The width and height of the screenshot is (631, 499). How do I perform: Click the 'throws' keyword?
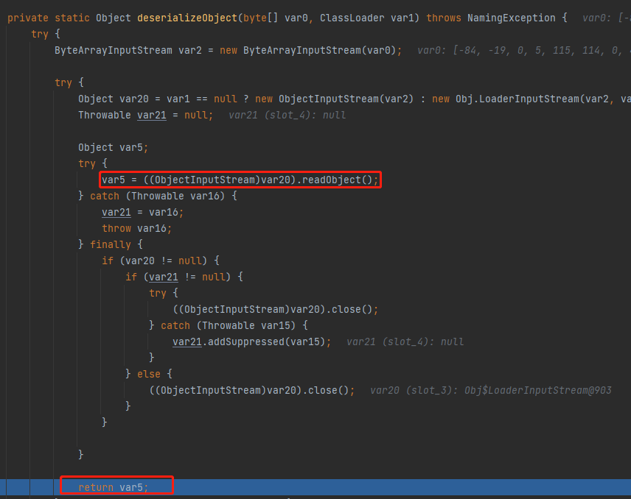click(444, 18)
